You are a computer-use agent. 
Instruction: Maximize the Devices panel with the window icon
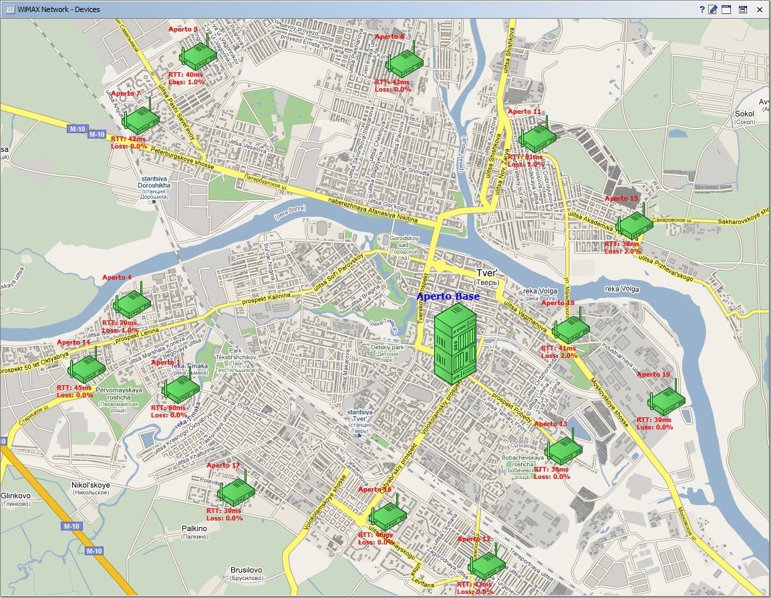(726, 9)
